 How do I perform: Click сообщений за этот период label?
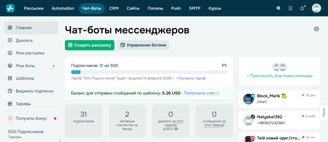pyautogui.click(x=214, y=123)
